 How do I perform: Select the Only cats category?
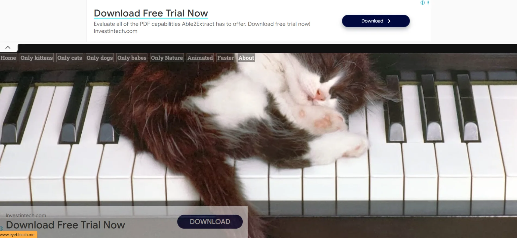69,58
